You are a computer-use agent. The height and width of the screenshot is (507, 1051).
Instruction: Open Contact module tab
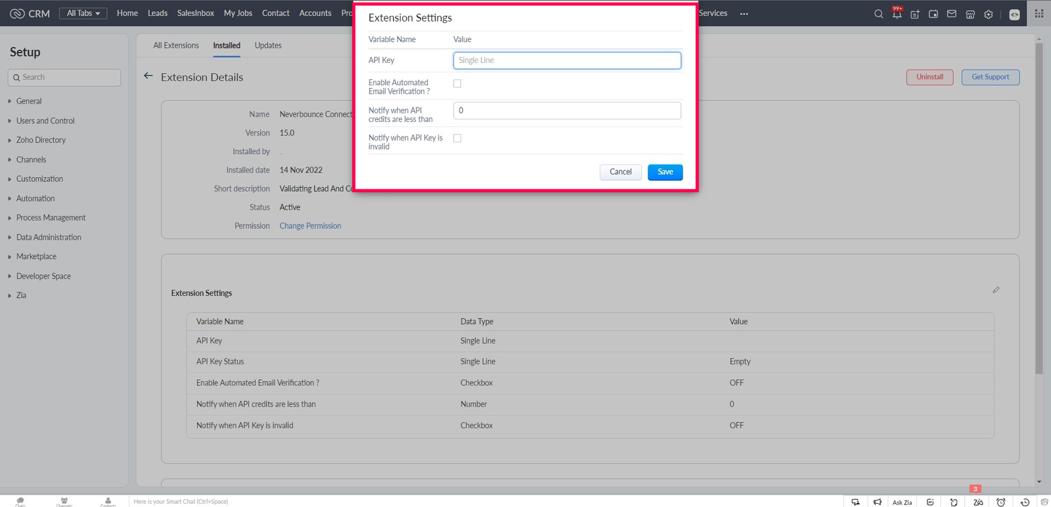(276, 13)
